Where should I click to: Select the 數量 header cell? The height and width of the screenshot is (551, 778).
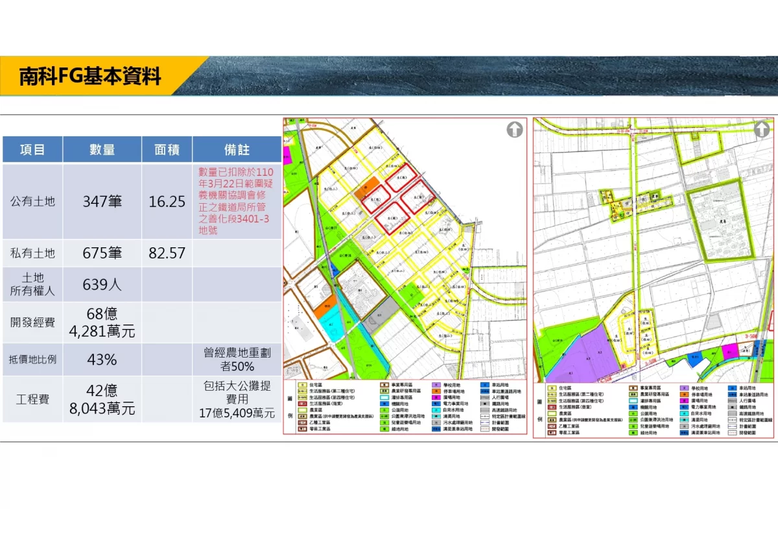pyautogui.click(x=102, y=149)
